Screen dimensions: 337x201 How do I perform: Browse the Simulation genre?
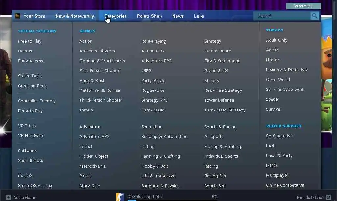tap(152, 127)
